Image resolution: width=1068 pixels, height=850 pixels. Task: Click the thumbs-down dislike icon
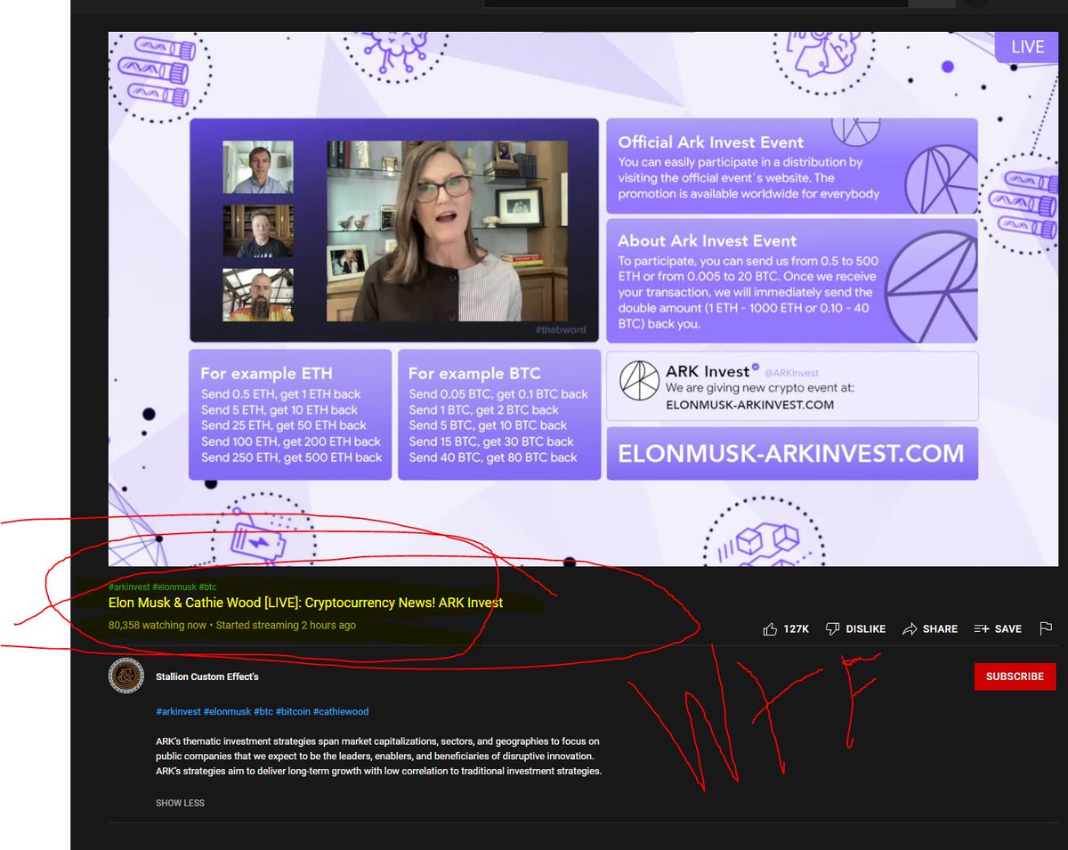(832, 628)
